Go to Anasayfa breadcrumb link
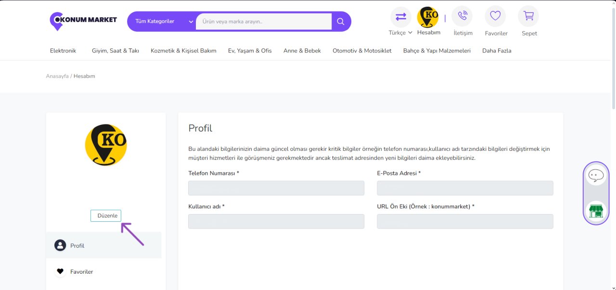 [x=57, y=76]
